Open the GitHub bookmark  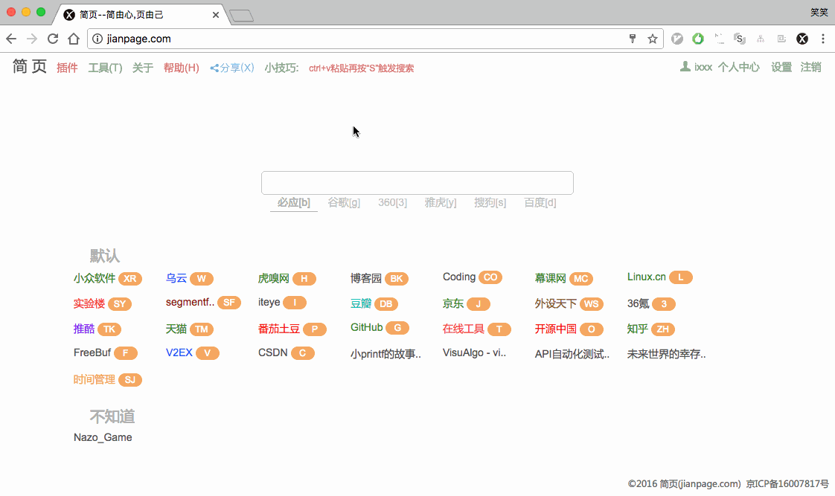[x=366, y=327]
